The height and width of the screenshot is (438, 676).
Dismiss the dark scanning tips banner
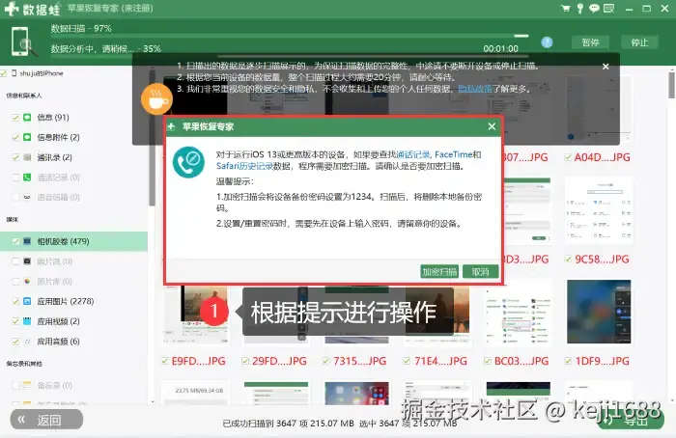(606, 67)
